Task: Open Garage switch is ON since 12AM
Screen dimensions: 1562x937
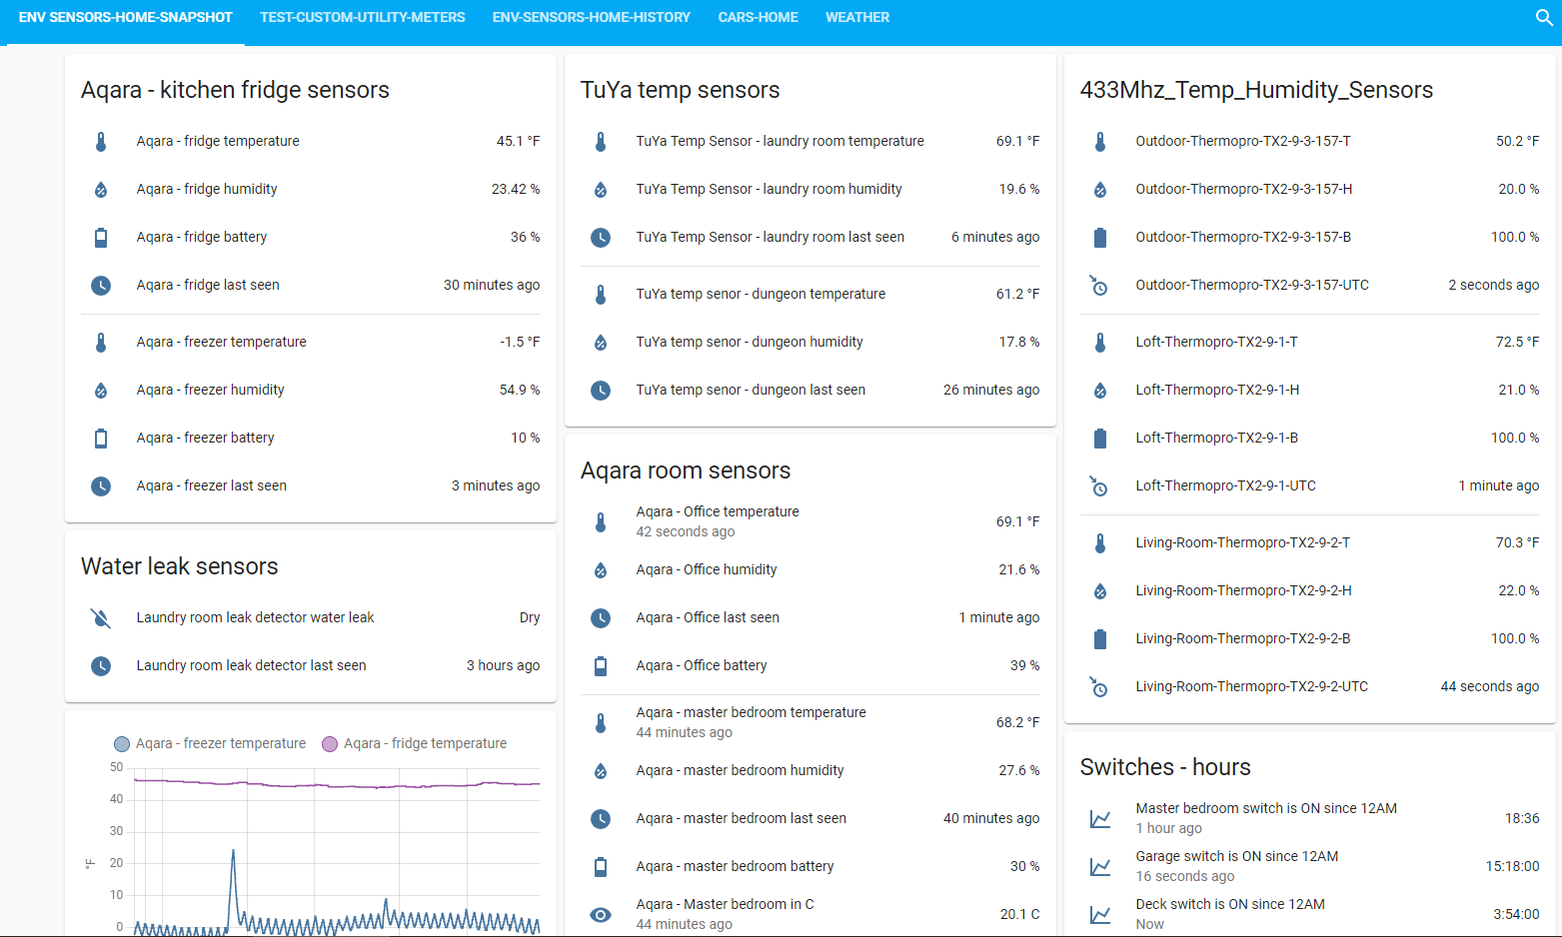Action: [1236, 857]
